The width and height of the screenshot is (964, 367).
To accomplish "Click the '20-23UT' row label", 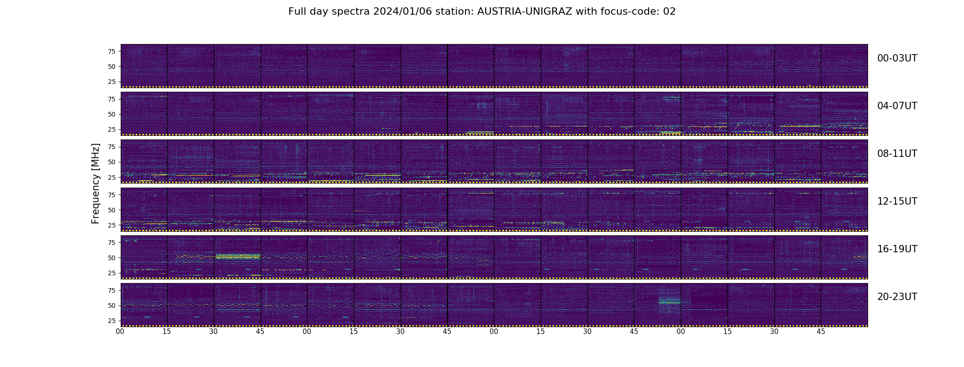I will pyautogui.click(x=897, y=297).
